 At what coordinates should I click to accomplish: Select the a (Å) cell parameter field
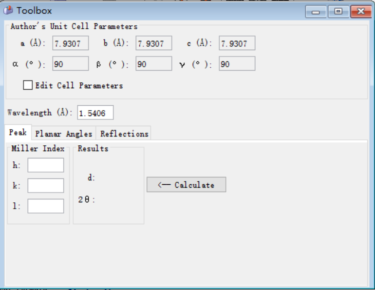click(x=71, y=43)
